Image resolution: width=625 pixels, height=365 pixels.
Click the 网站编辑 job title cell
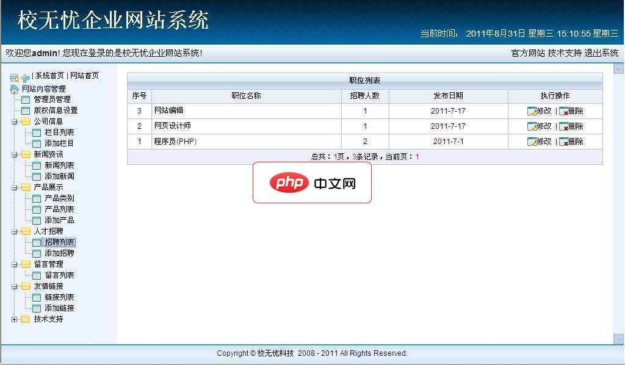(247, 110)
